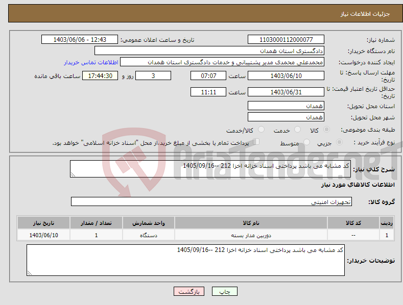
Task: Click the validity time field 11:11
Action: pyautogui.click(x=208, y=92)
